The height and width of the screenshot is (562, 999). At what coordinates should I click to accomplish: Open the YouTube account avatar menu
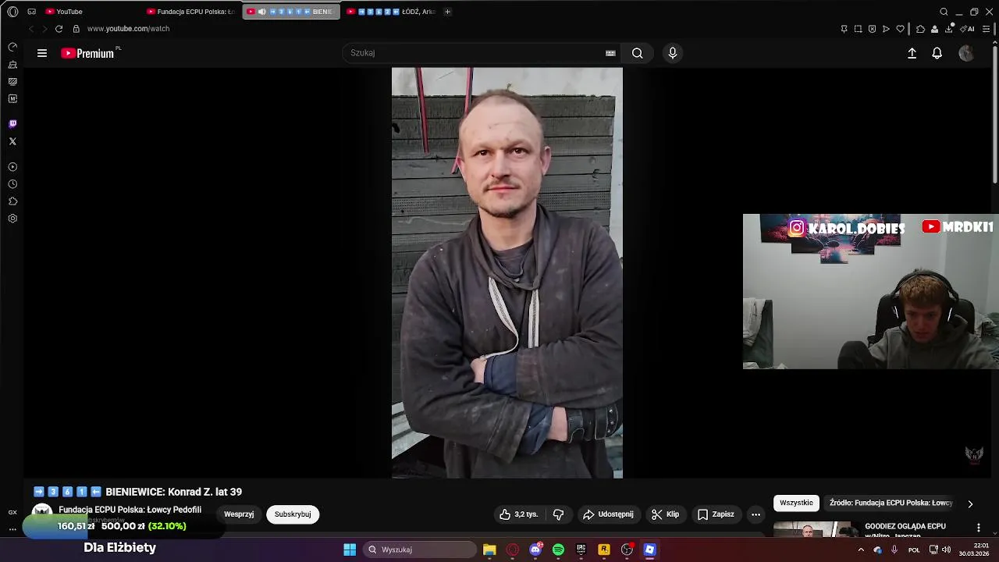pos(966,53)
